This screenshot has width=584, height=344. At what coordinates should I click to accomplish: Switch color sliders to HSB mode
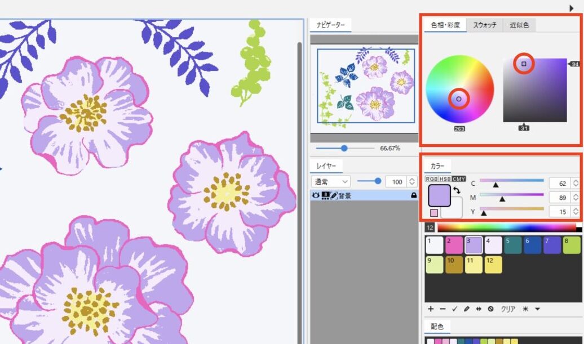point(445,179)
